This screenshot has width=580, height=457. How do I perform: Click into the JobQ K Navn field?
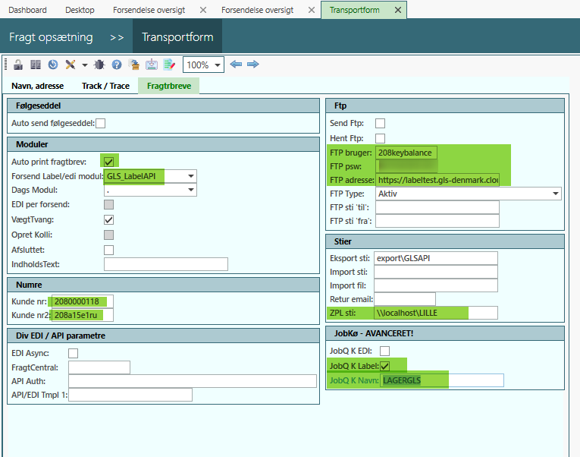click(442, 380)
